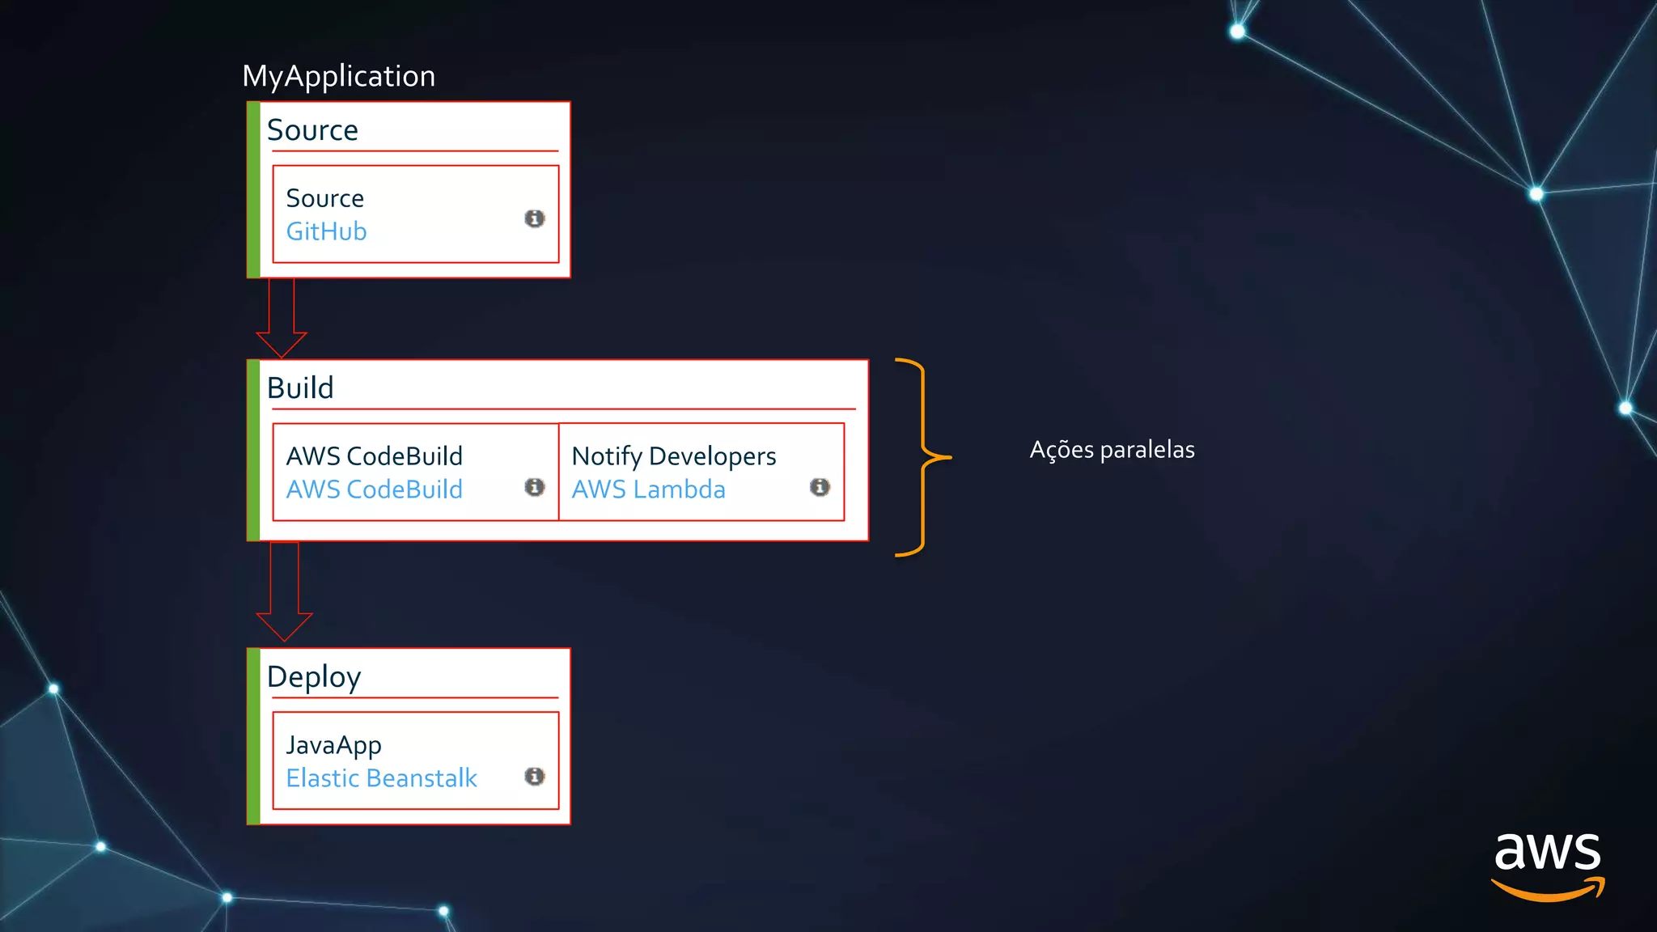Select the Build stage header
Viewport: 1657px width, 932px height.
coord(300,388)
